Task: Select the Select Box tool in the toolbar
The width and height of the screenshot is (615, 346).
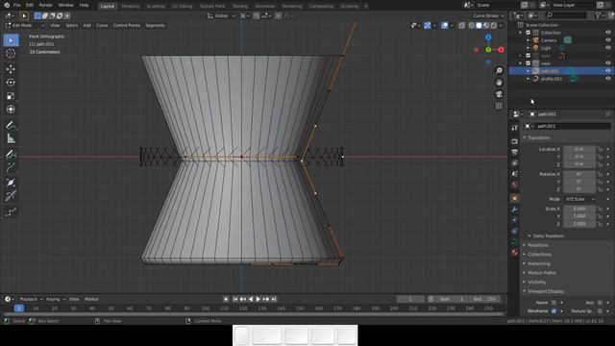Action: pyautogui.click(x=11, y=40)
